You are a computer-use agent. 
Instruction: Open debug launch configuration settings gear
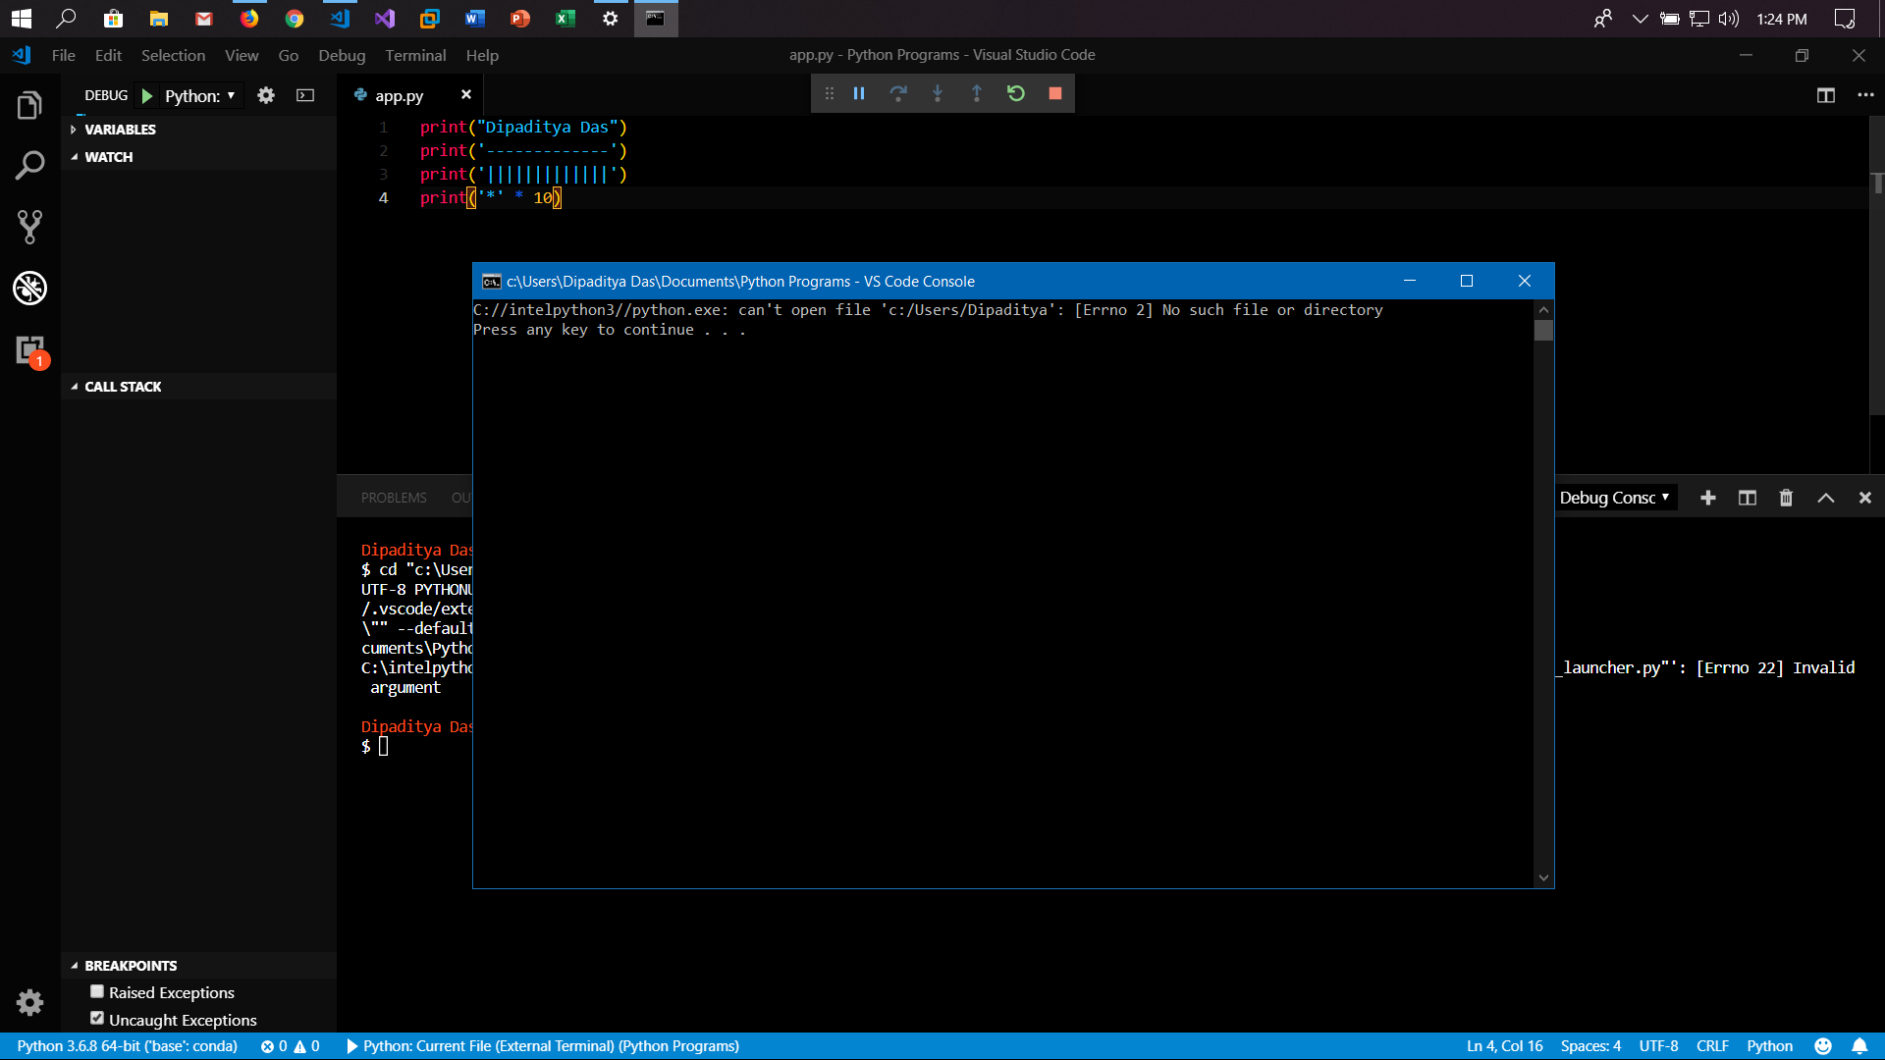click(x=266, y=95)
